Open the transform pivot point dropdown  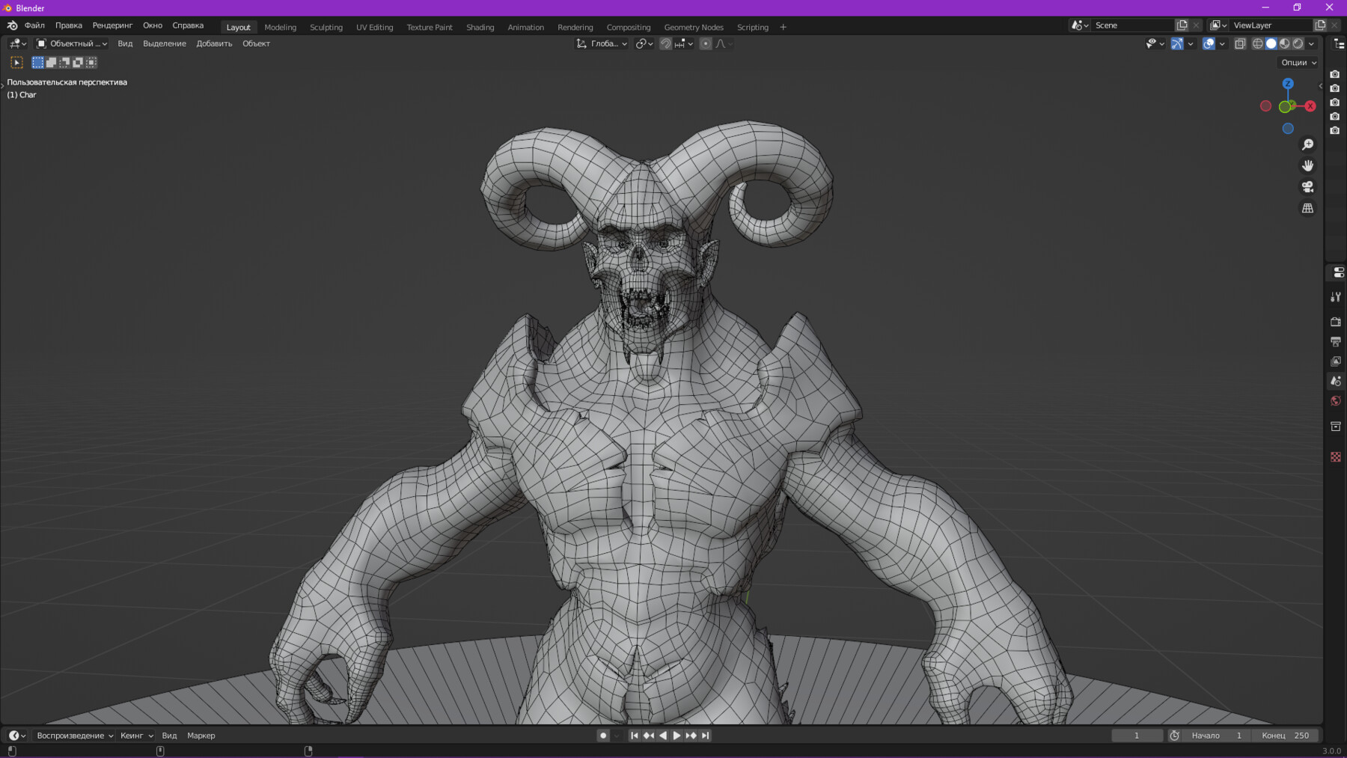coord(644,43)
